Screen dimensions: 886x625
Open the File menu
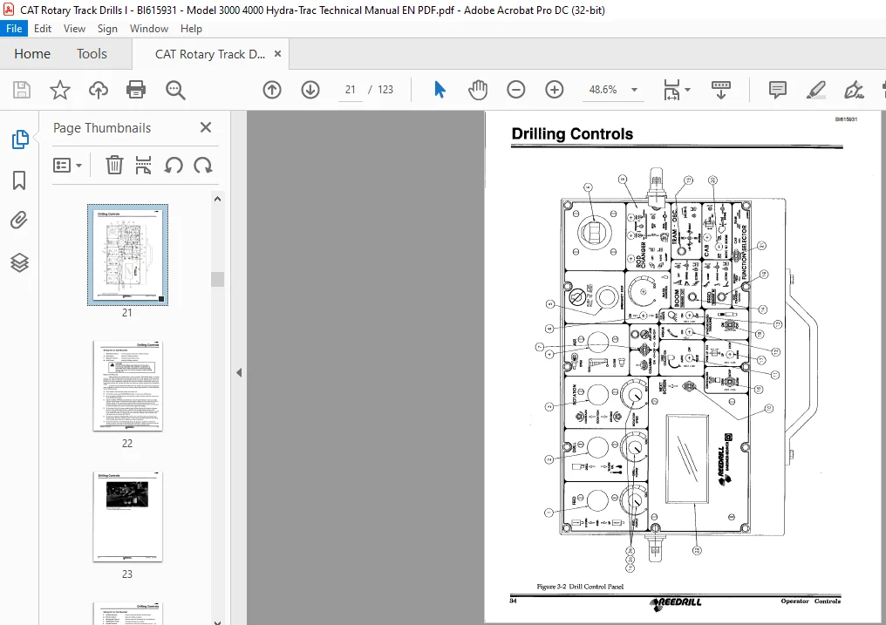[x=14, y=28]
